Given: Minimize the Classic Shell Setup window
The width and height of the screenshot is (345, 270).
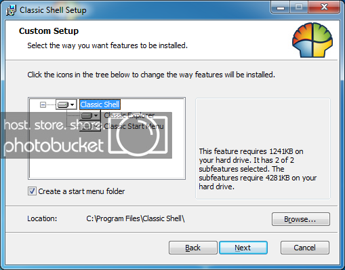Looking at the screenshot, I should pyautogui.click(x=281, y=7).
